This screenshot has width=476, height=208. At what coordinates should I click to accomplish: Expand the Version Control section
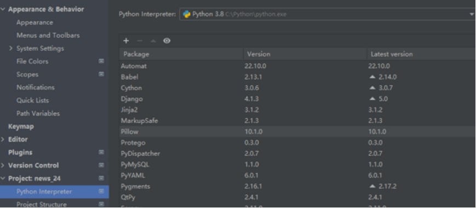(3, 165)
